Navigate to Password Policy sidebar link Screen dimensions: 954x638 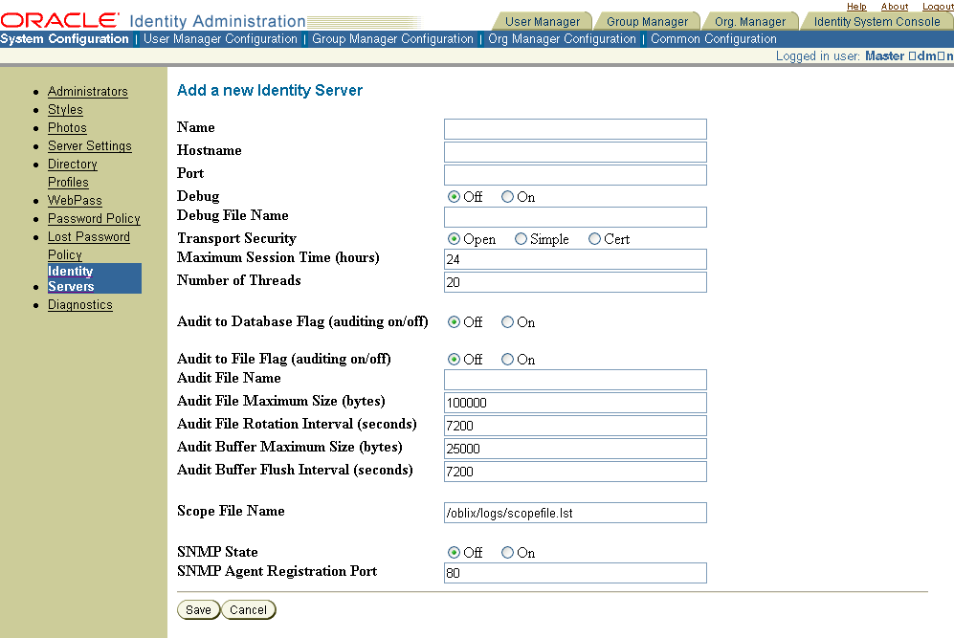click(x=94, y=219)
